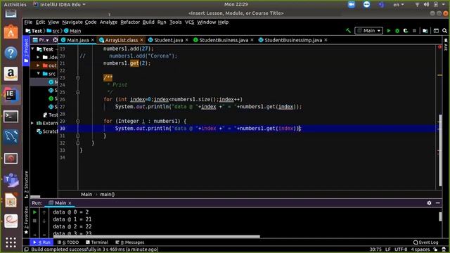Click the editor vertical scrollbar
Screen dimensions: 450x253
coord(440,150)
